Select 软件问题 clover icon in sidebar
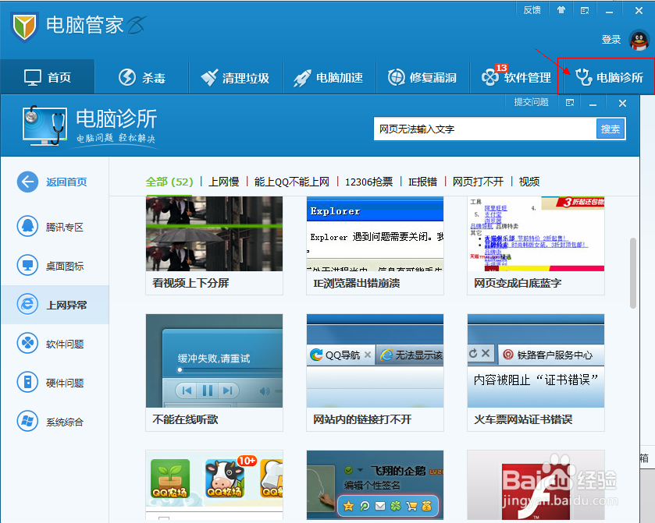Viewport: 655px width, 523px height. [27, 343]
